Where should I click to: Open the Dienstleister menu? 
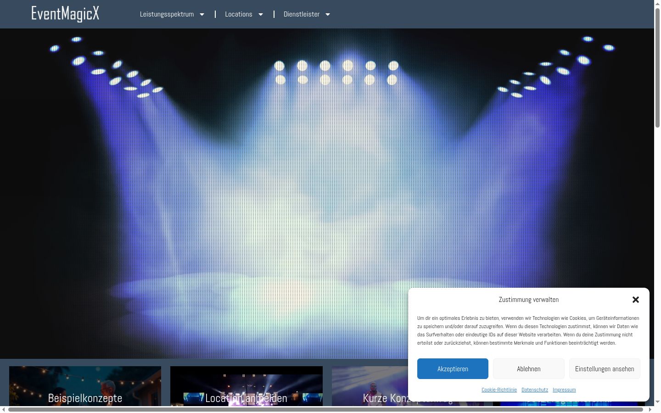[302, 14]
